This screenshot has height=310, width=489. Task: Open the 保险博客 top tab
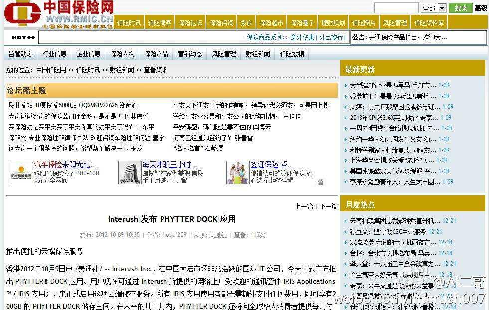160,23
